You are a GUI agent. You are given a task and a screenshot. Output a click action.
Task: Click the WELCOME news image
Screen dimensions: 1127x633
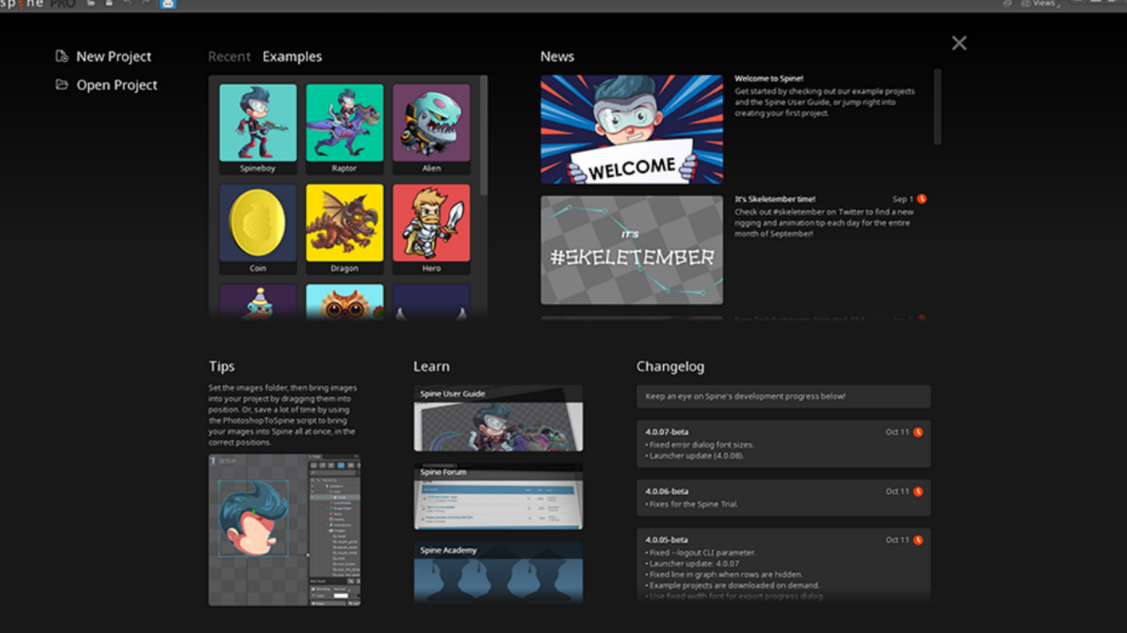[631, 129]
